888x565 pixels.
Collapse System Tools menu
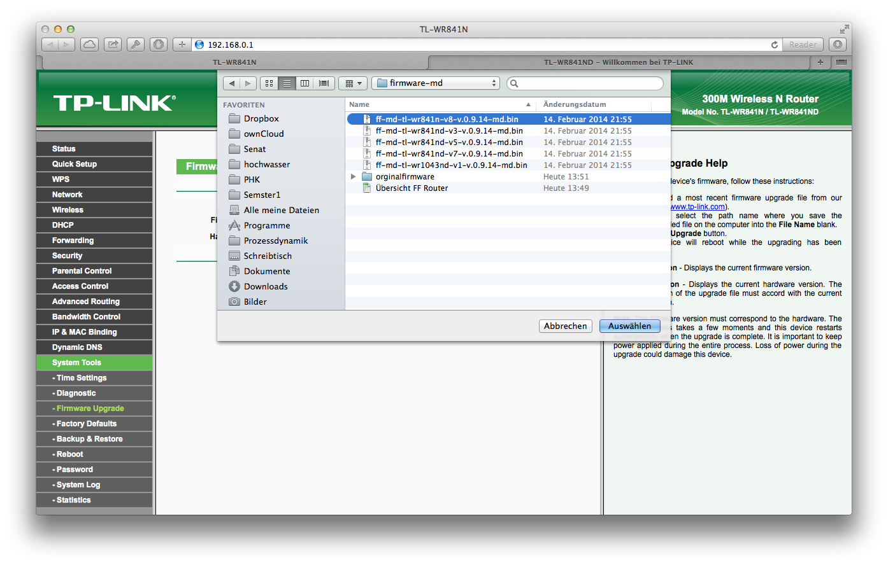tap(94, 363)
